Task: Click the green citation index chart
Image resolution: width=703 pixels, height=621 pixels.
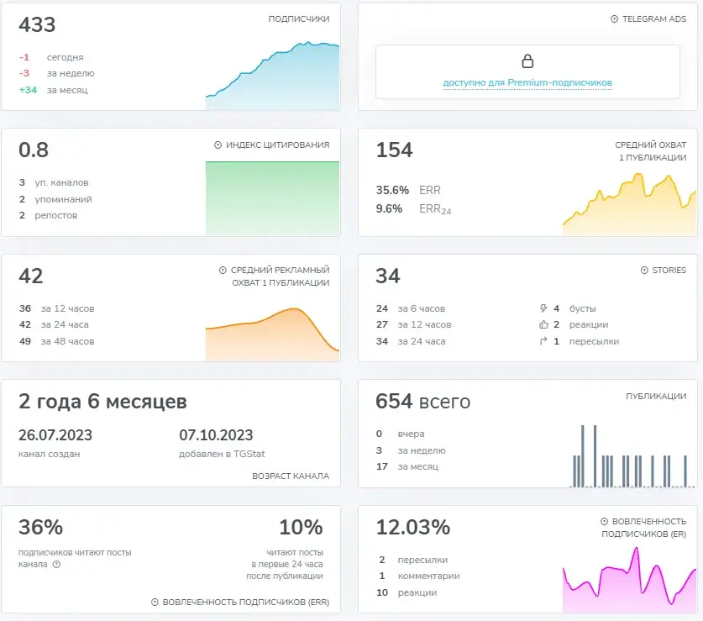Action: coord(273,198)
